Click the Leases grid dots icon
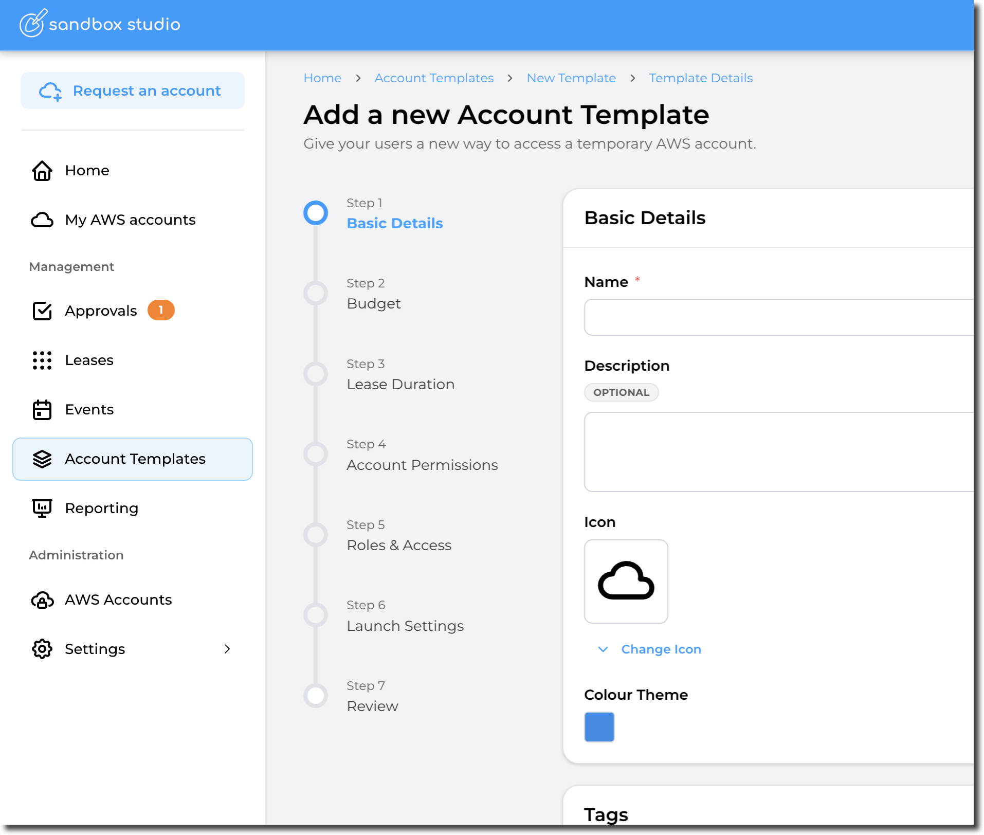Viewport: 984px width, 835px height. (x=42, y=360)
